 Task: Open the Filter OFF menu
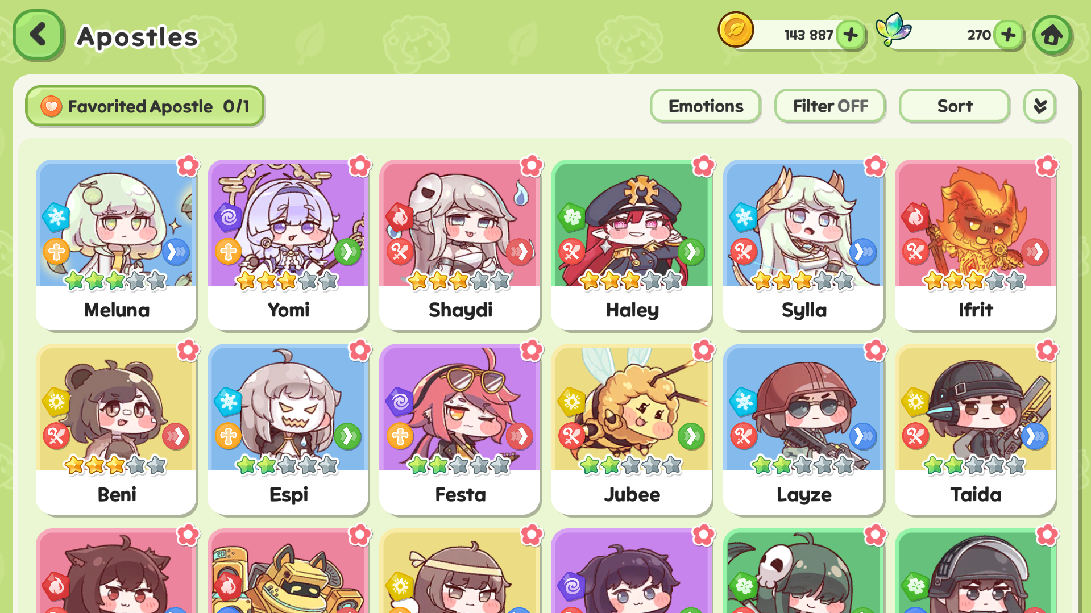(830, 106)
